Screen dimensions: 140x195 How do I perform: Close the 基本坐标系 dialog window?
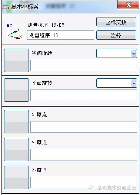click(129, 5)
